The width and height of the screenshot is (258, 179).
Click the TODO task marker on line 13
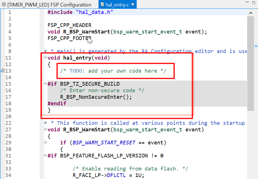point(3,71)
